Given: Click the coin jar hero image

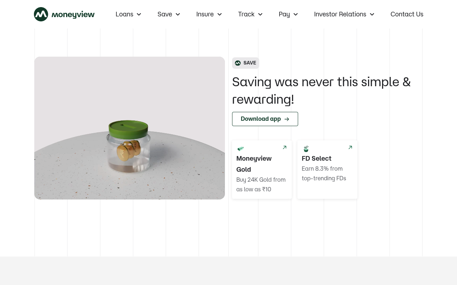Looking at the screenshot, I should point(130,128).
